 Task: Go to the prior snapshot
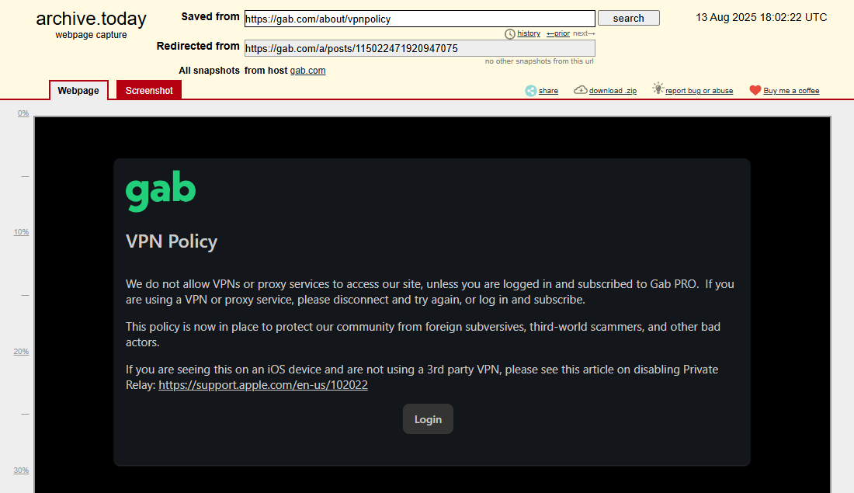click(557, 33)
